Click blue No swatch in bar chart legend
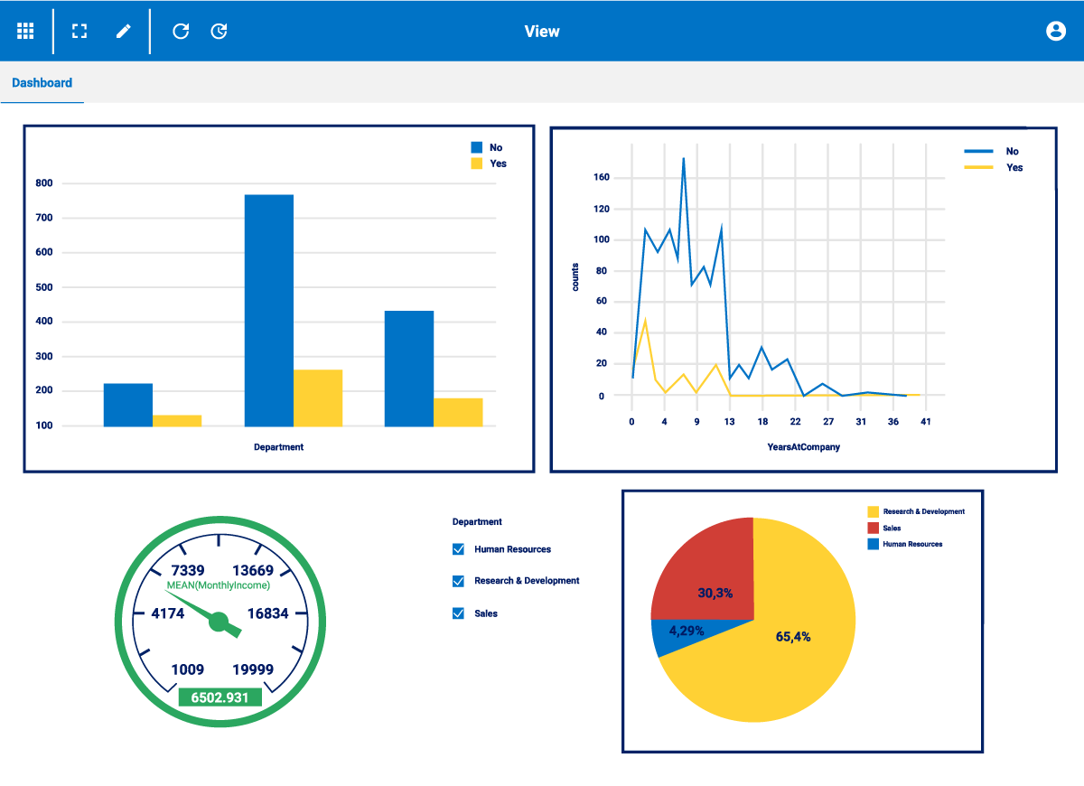Screen dimensions: 1084x786 477,147
